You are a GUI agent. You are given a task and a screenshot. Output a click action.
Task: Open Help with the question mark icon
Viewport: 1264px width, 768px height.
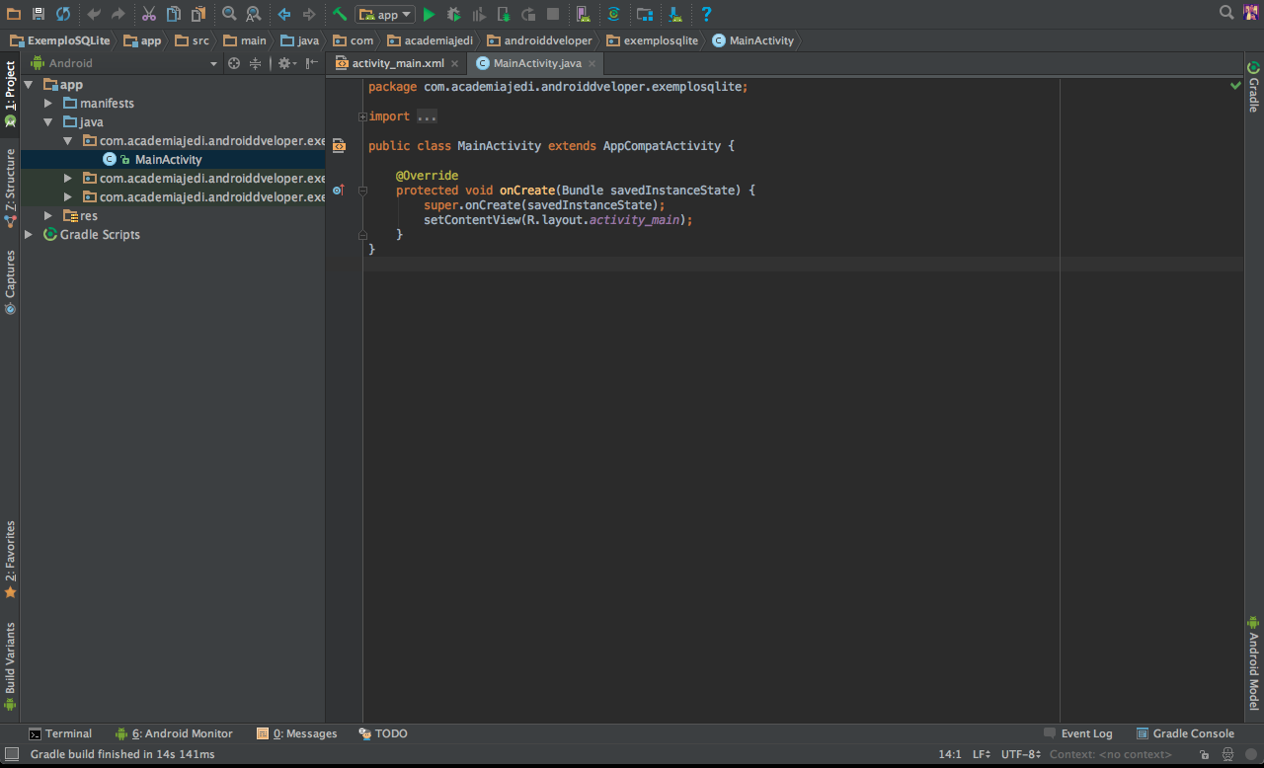coord(706,14)
